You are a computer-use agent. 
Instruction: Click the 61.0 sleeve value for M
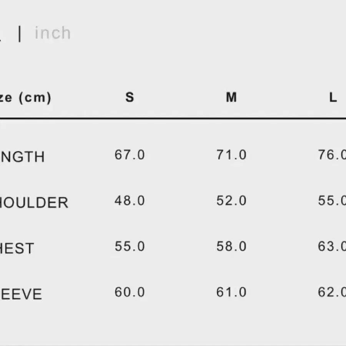231,292
